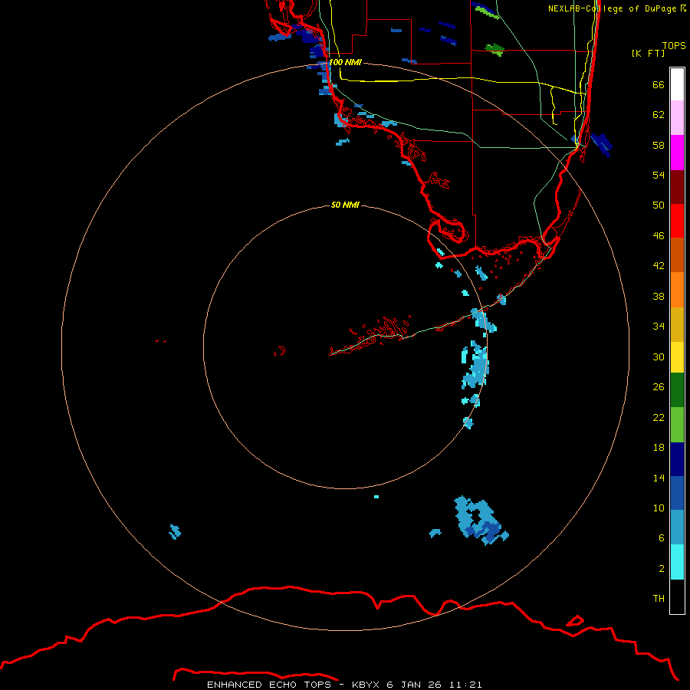Click the '58' legend value label

click(659, 145)
